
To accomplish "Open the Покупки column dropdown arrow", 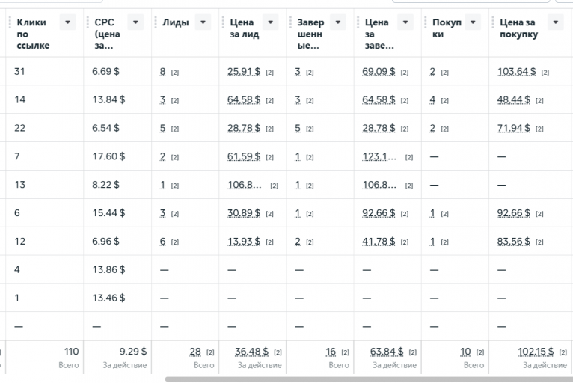I will (x=472, y=23).
